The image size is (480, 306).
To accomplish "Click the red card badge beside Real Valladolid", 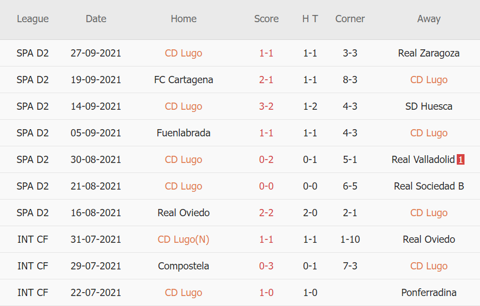I will (x=461, y=160).
